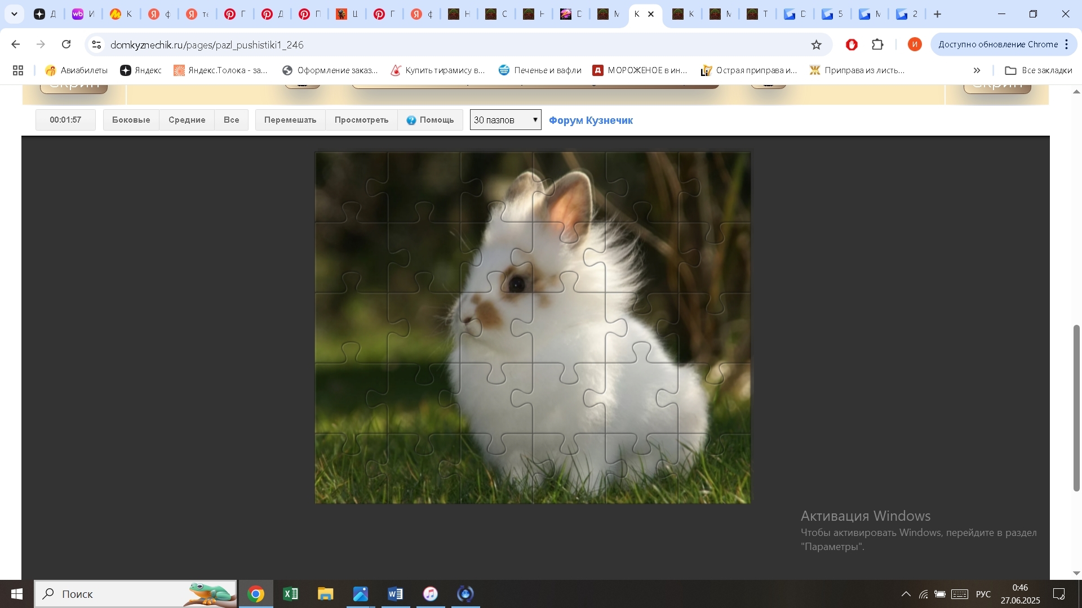
Task: Show Все puzzle pieces
Action: tap(232, 120)
